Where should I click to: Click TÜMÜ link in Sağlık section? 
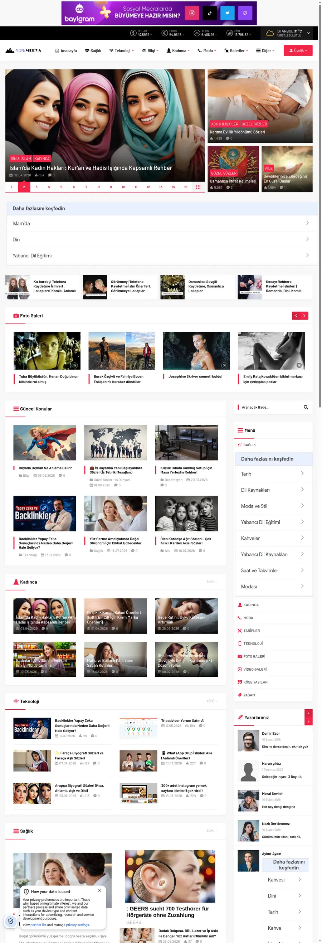coord(212,831)
